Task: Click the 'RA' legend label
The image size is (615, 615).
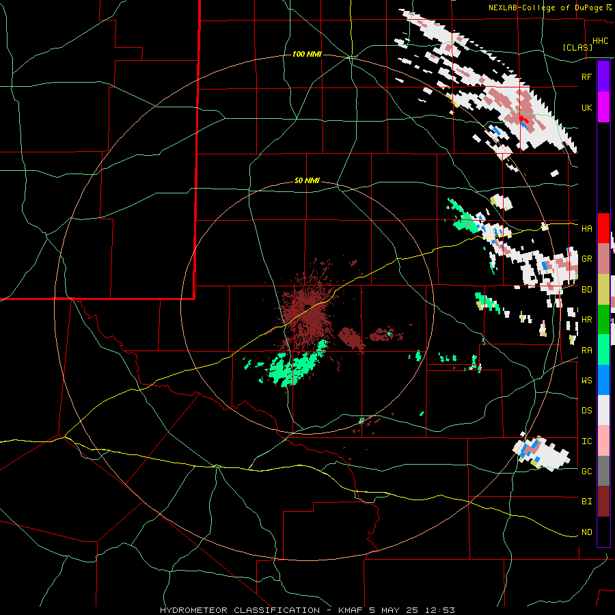Action: [586, 351]
